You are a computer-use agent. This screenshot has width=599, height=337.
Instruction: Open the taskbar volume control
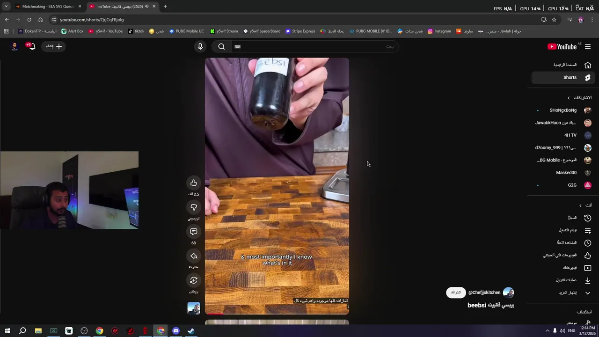(x=562, y=331)
